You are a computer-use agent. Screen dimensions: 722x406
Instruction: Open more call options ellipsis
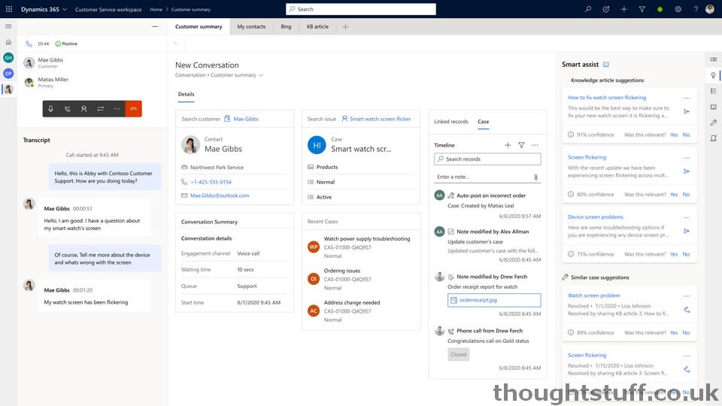coord(117,108)
